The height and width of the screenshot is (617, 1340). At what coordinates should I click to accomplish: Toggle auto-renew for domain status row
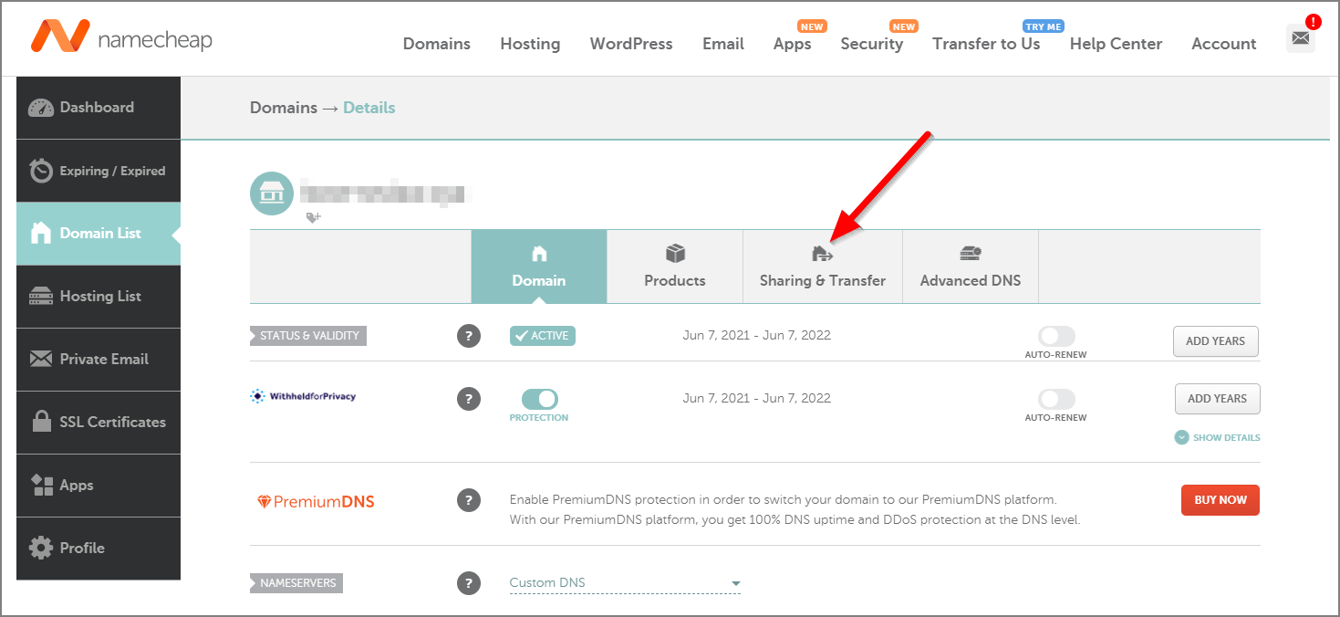[1056, 336]
